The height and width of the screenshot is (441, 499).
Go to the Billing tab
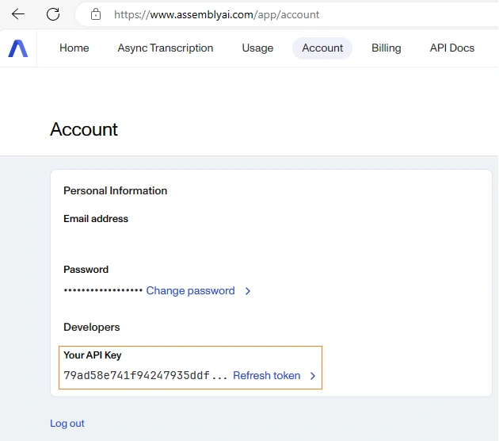tap(386, 48)
